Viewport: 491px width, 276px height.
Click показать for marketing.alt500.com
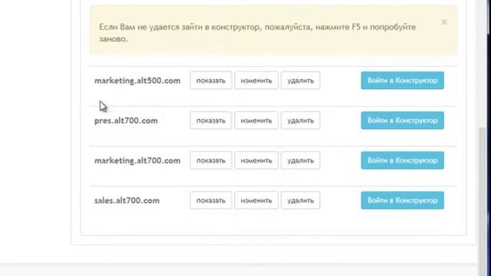tap(211, 80)
